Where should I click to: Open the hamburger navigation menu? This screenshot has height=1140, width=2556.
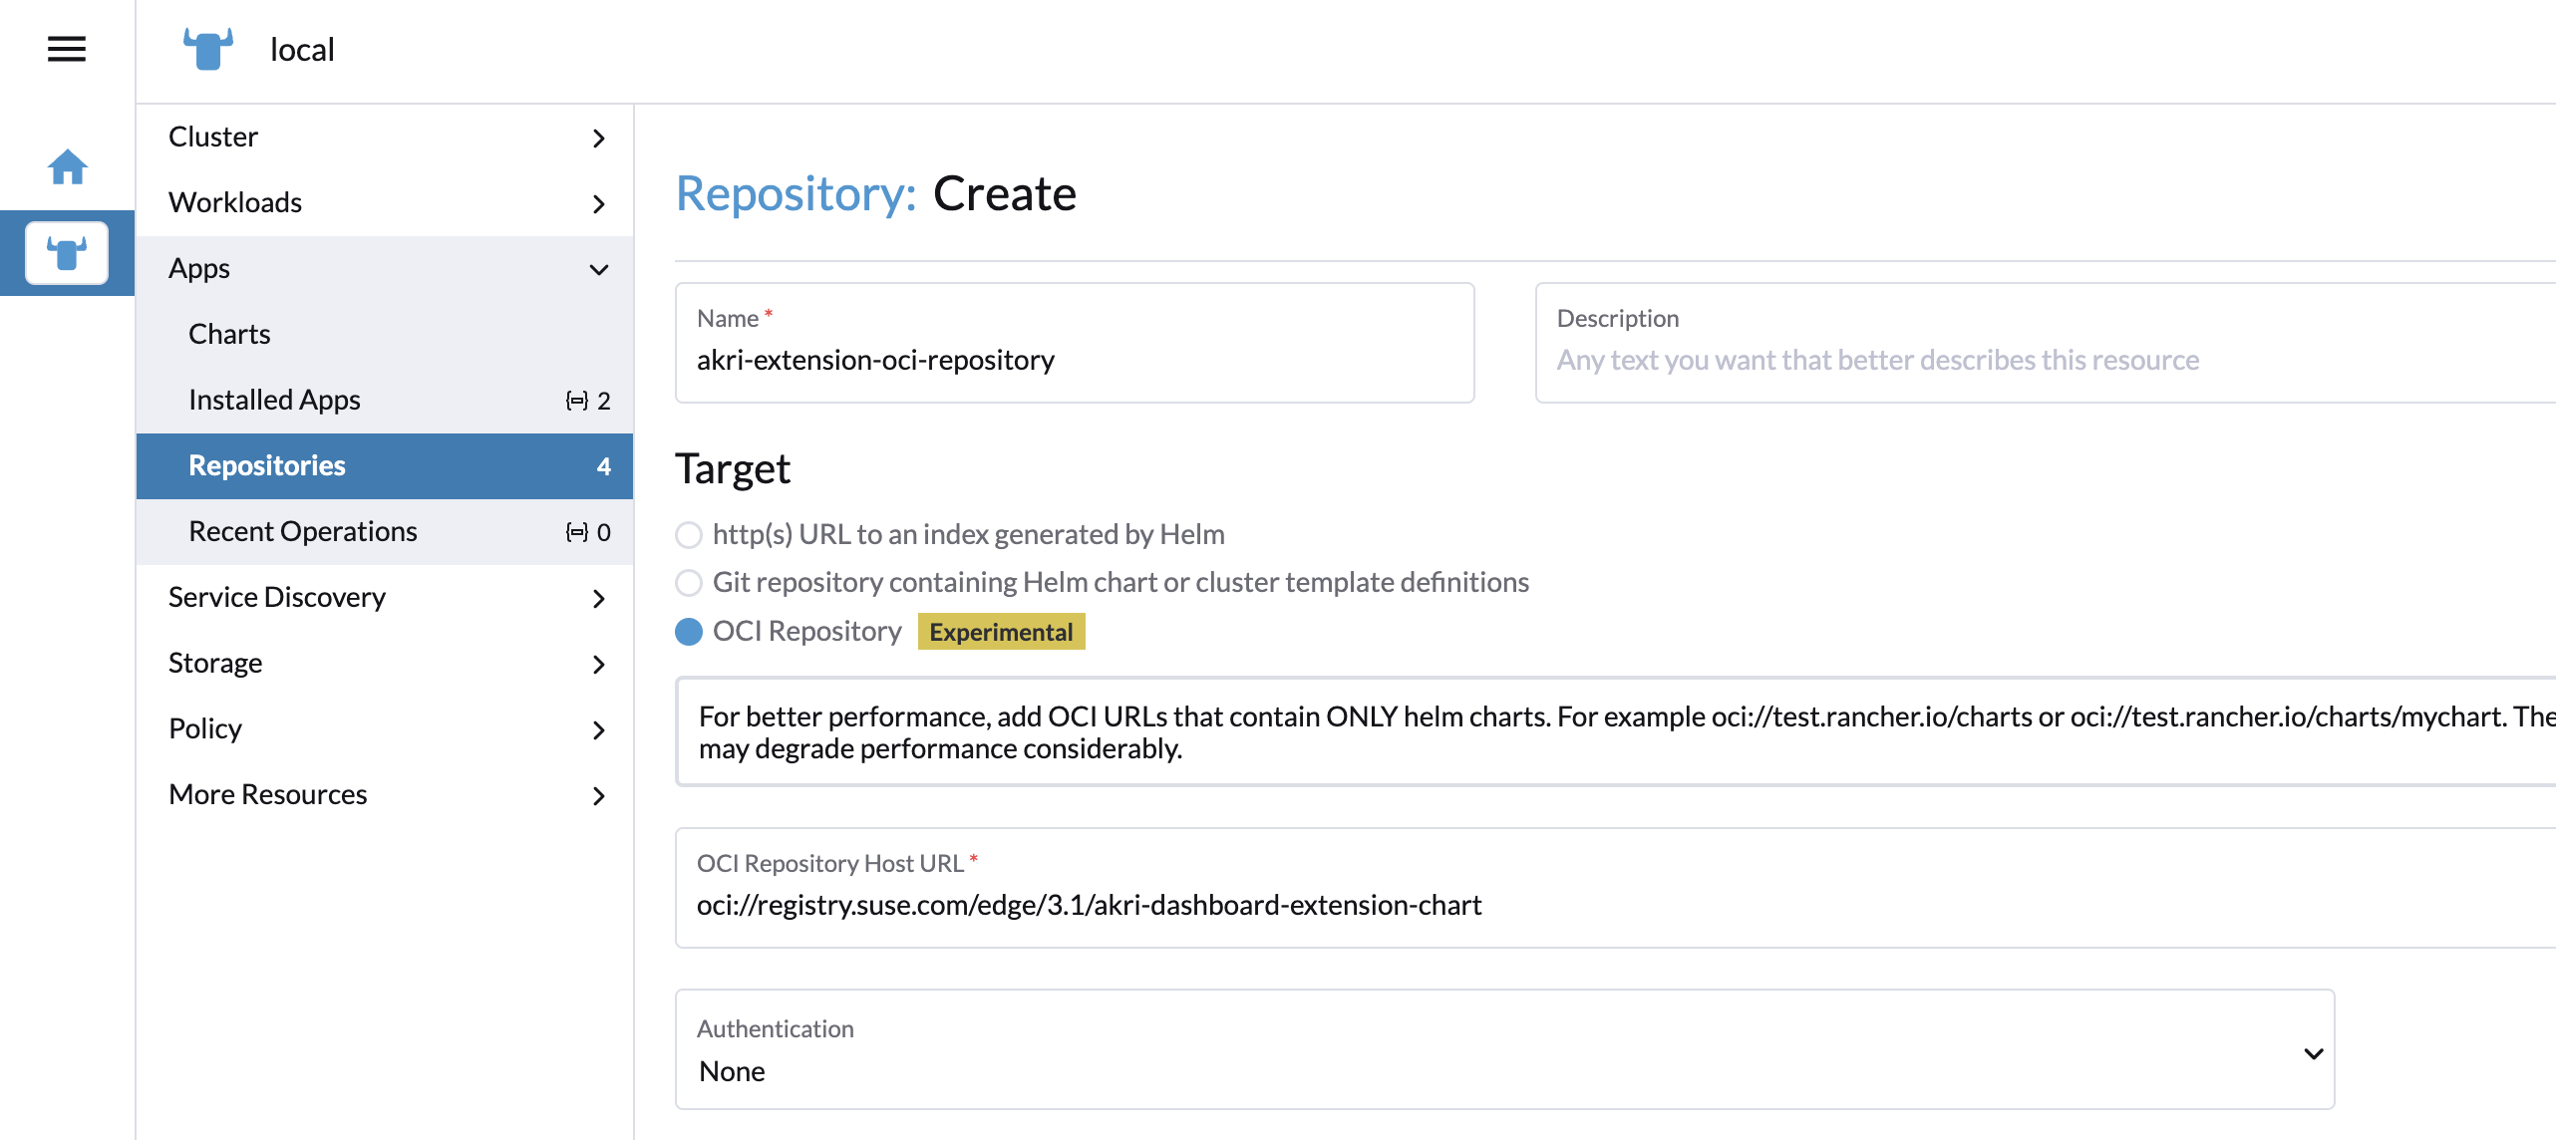(67, 49)
